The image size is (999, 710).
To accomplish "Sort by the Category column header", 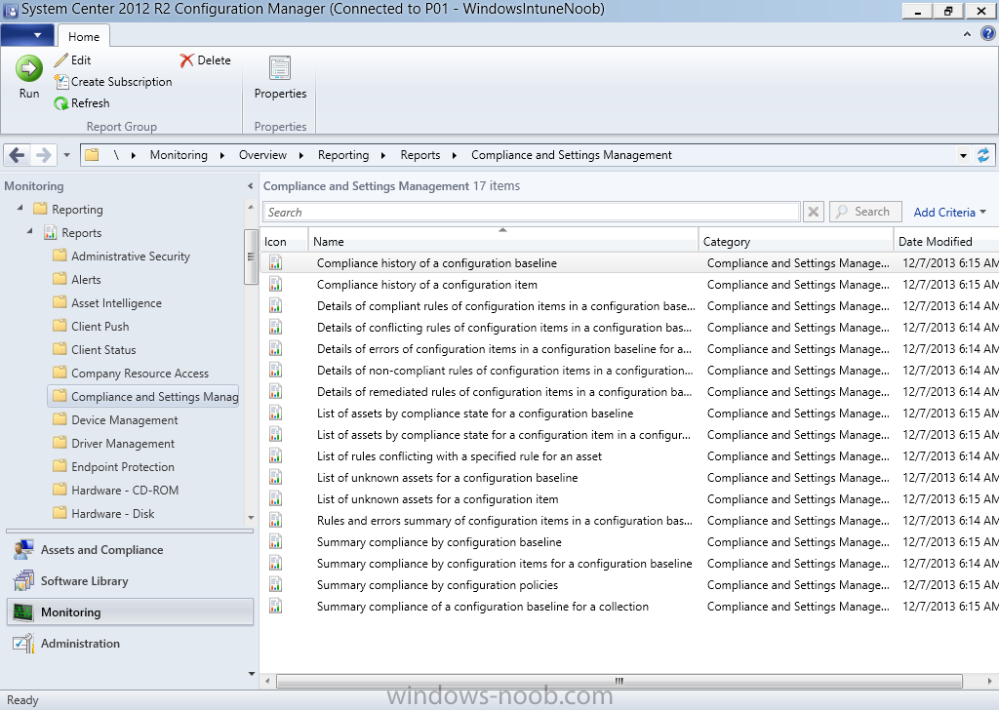I will point(796,240).
